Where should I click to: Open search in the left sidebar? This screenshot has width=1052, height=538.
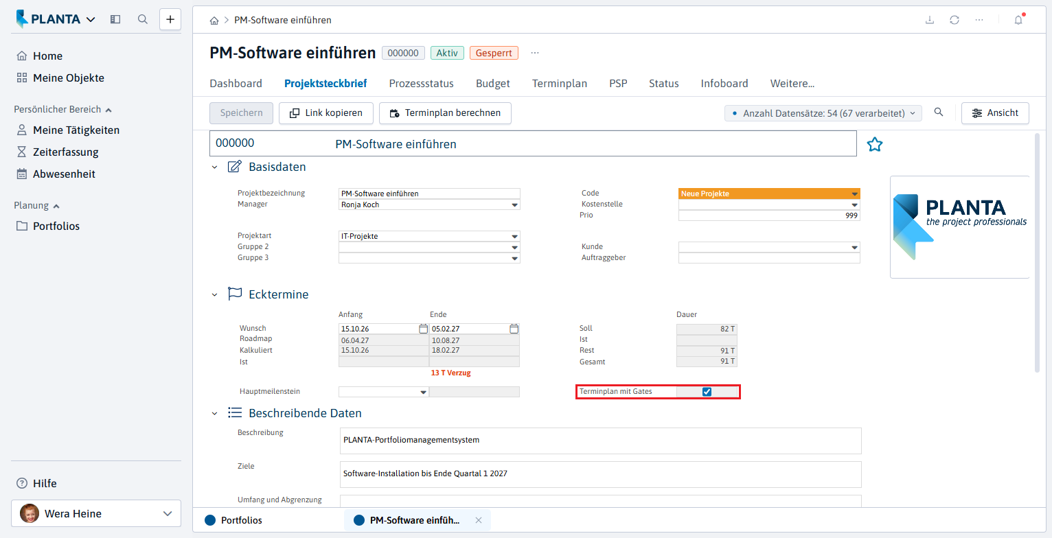point(143,19)
